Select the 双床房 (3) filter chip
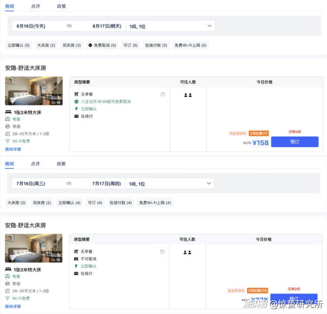Screen dimensions: 327x314 click(72, 45)
